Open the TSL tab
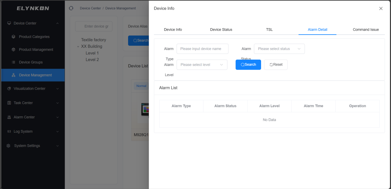 pyautogui.click(x=269, y=30)
